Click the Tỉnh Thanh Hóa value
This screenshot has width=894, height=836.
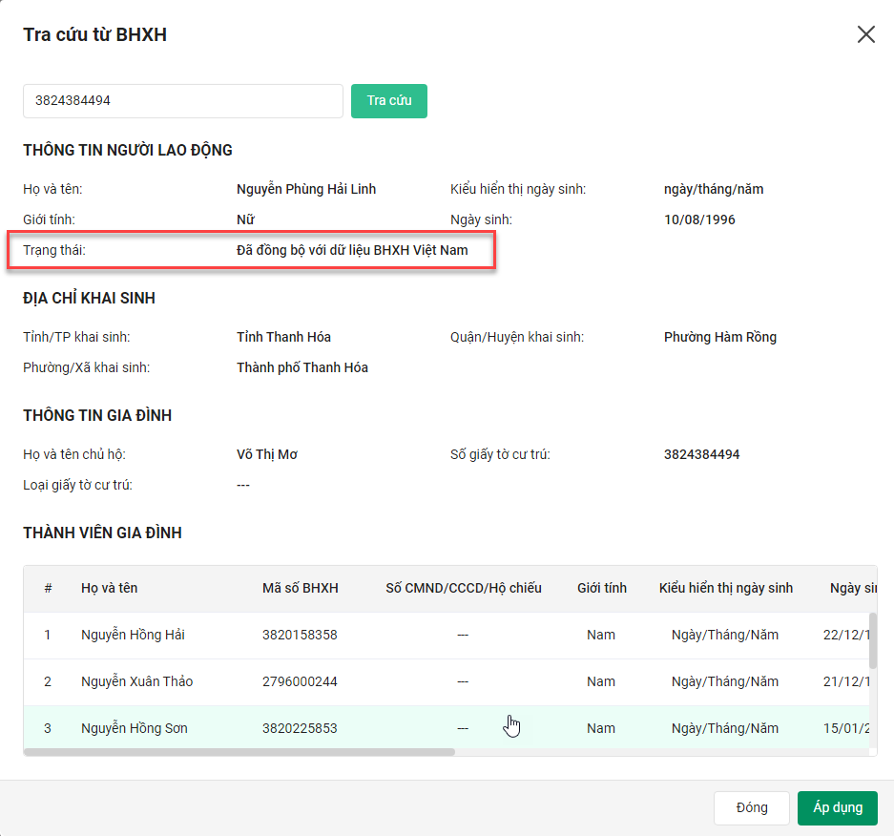tap(283, 337)
